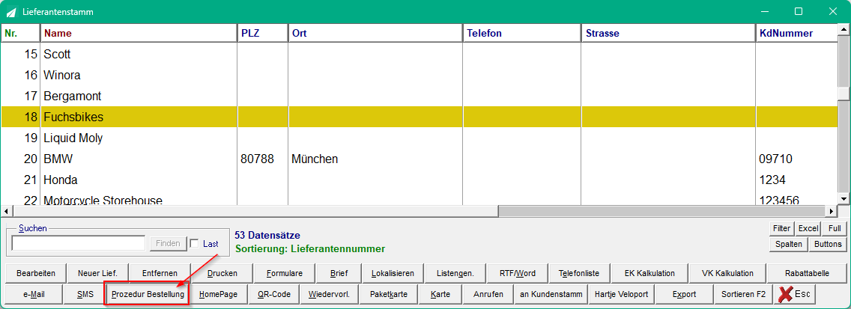This screenshot has width=851, height=309.
Task: Select the BMW supplier row
Action: (x=419, y=159)
